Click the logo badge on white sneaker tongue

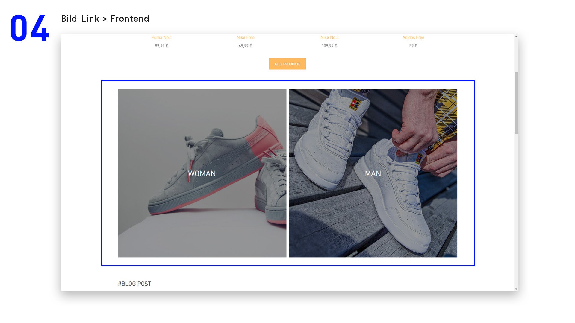[355, 104]
